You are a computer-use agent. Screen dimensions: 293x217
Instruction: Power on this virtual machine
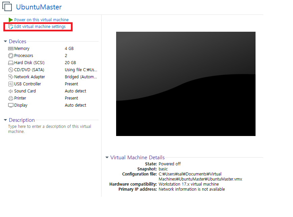[41, 20]
